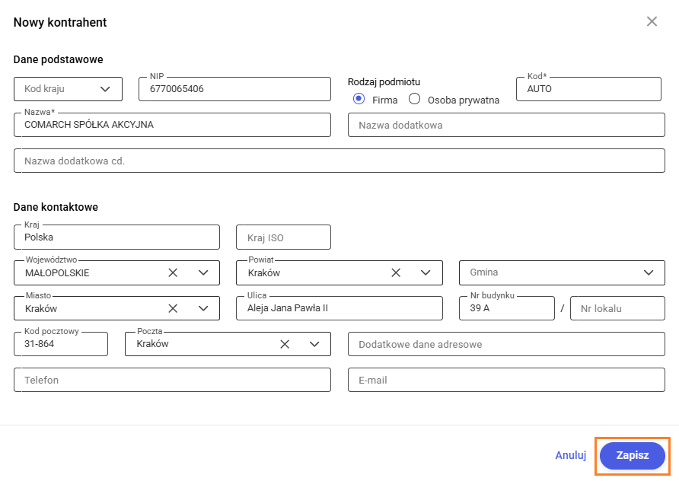This screenshot has height=481, width=679.
Task: Open the Poczta dropdown list
Action: tap(314, 344)
